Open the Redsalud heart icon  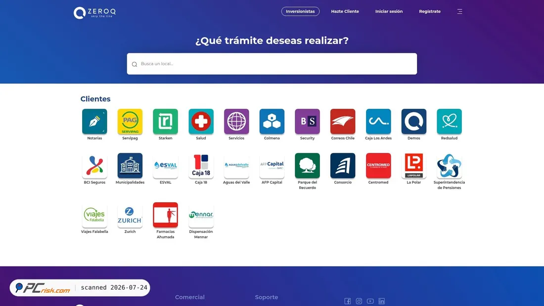(x=449, y=122)
